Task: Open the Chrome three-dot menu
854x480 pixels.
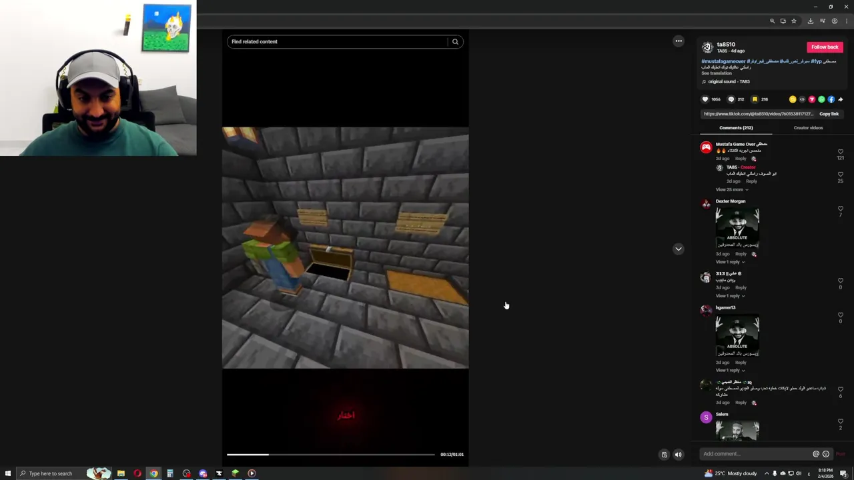Action: [846, 21]
